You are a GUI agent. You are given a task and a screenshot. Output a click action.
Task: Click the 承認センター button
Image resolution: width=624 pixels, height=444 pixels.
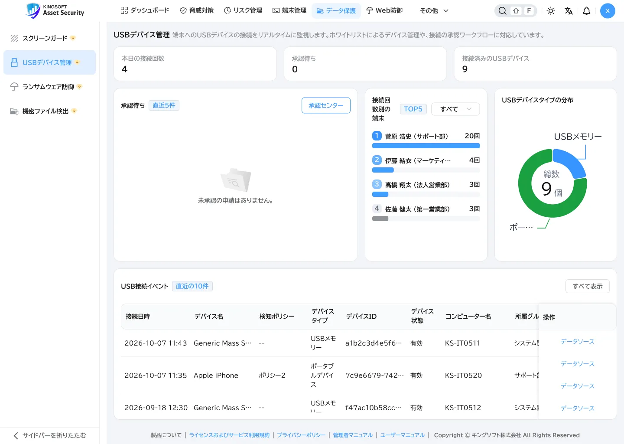pyautogui.click(x=326, y=105)
